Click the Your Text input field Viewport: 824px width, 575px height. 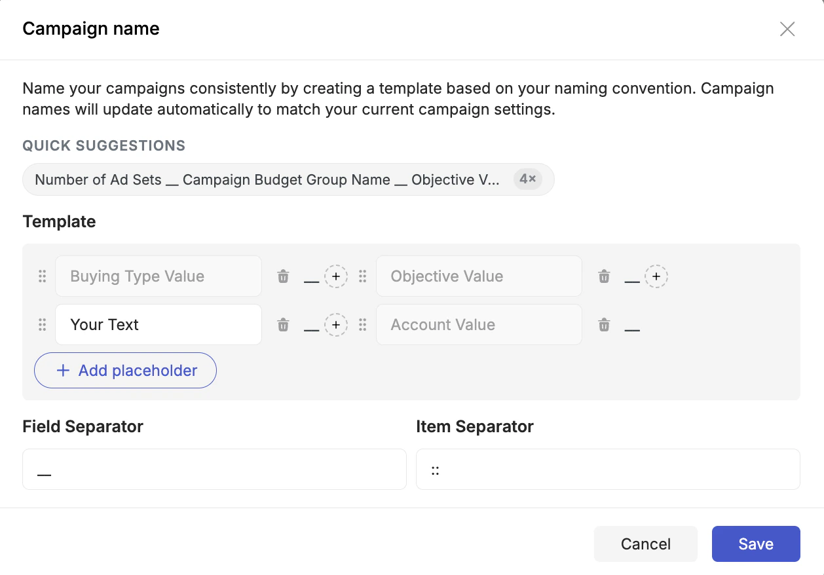pyautogui.click(x=159, y=325)
